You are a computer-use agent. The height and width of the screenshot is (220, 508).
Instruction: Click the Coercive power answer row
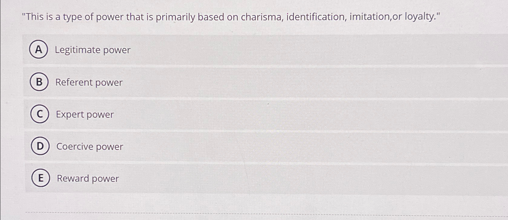point(211,147)
